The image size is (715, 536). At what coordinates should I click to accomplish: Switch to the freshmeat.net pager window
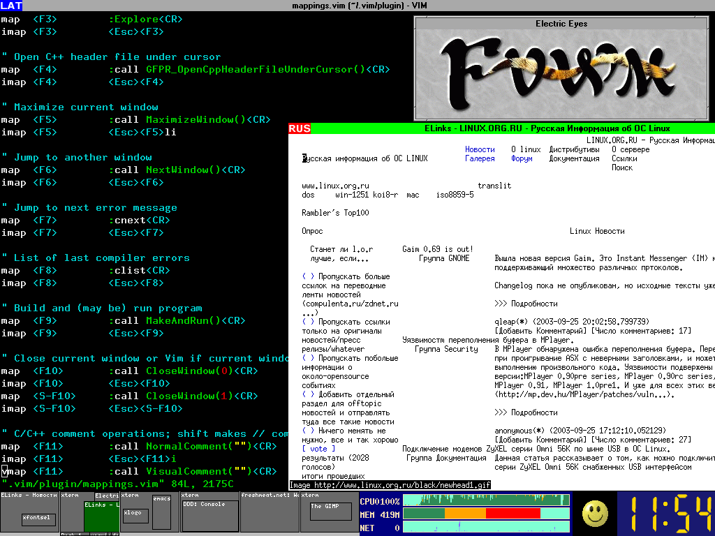[x=270, y=512]
